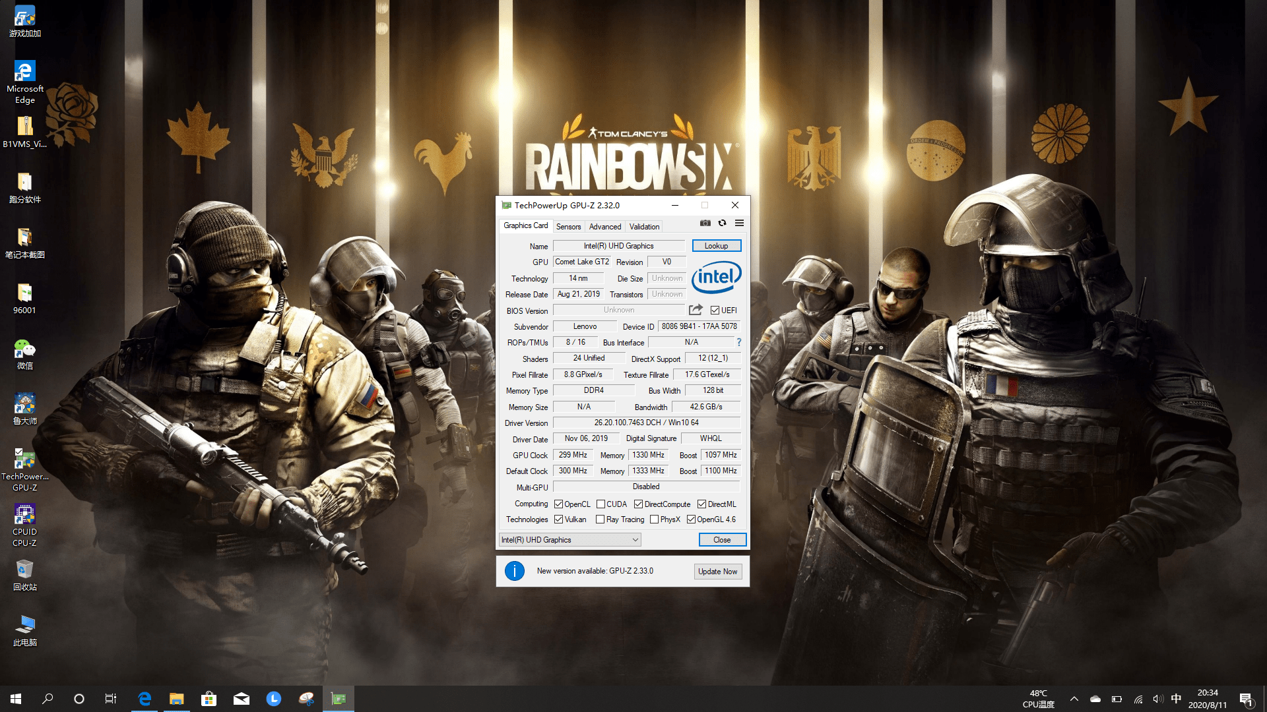Image resolution: width=1267 pixels, height=712 pixels.
Task: Click the GPU Clock frequency input field
Action: tap(571, 454)
